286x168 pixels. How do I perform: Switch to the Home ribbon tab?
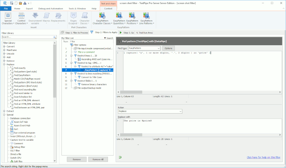(17, 9)
